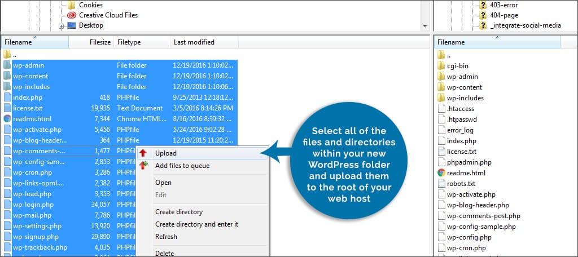Viewport: 578px width, 257px height.
Task: Click the local wp-admin folder icon
Action: (7, 65)
